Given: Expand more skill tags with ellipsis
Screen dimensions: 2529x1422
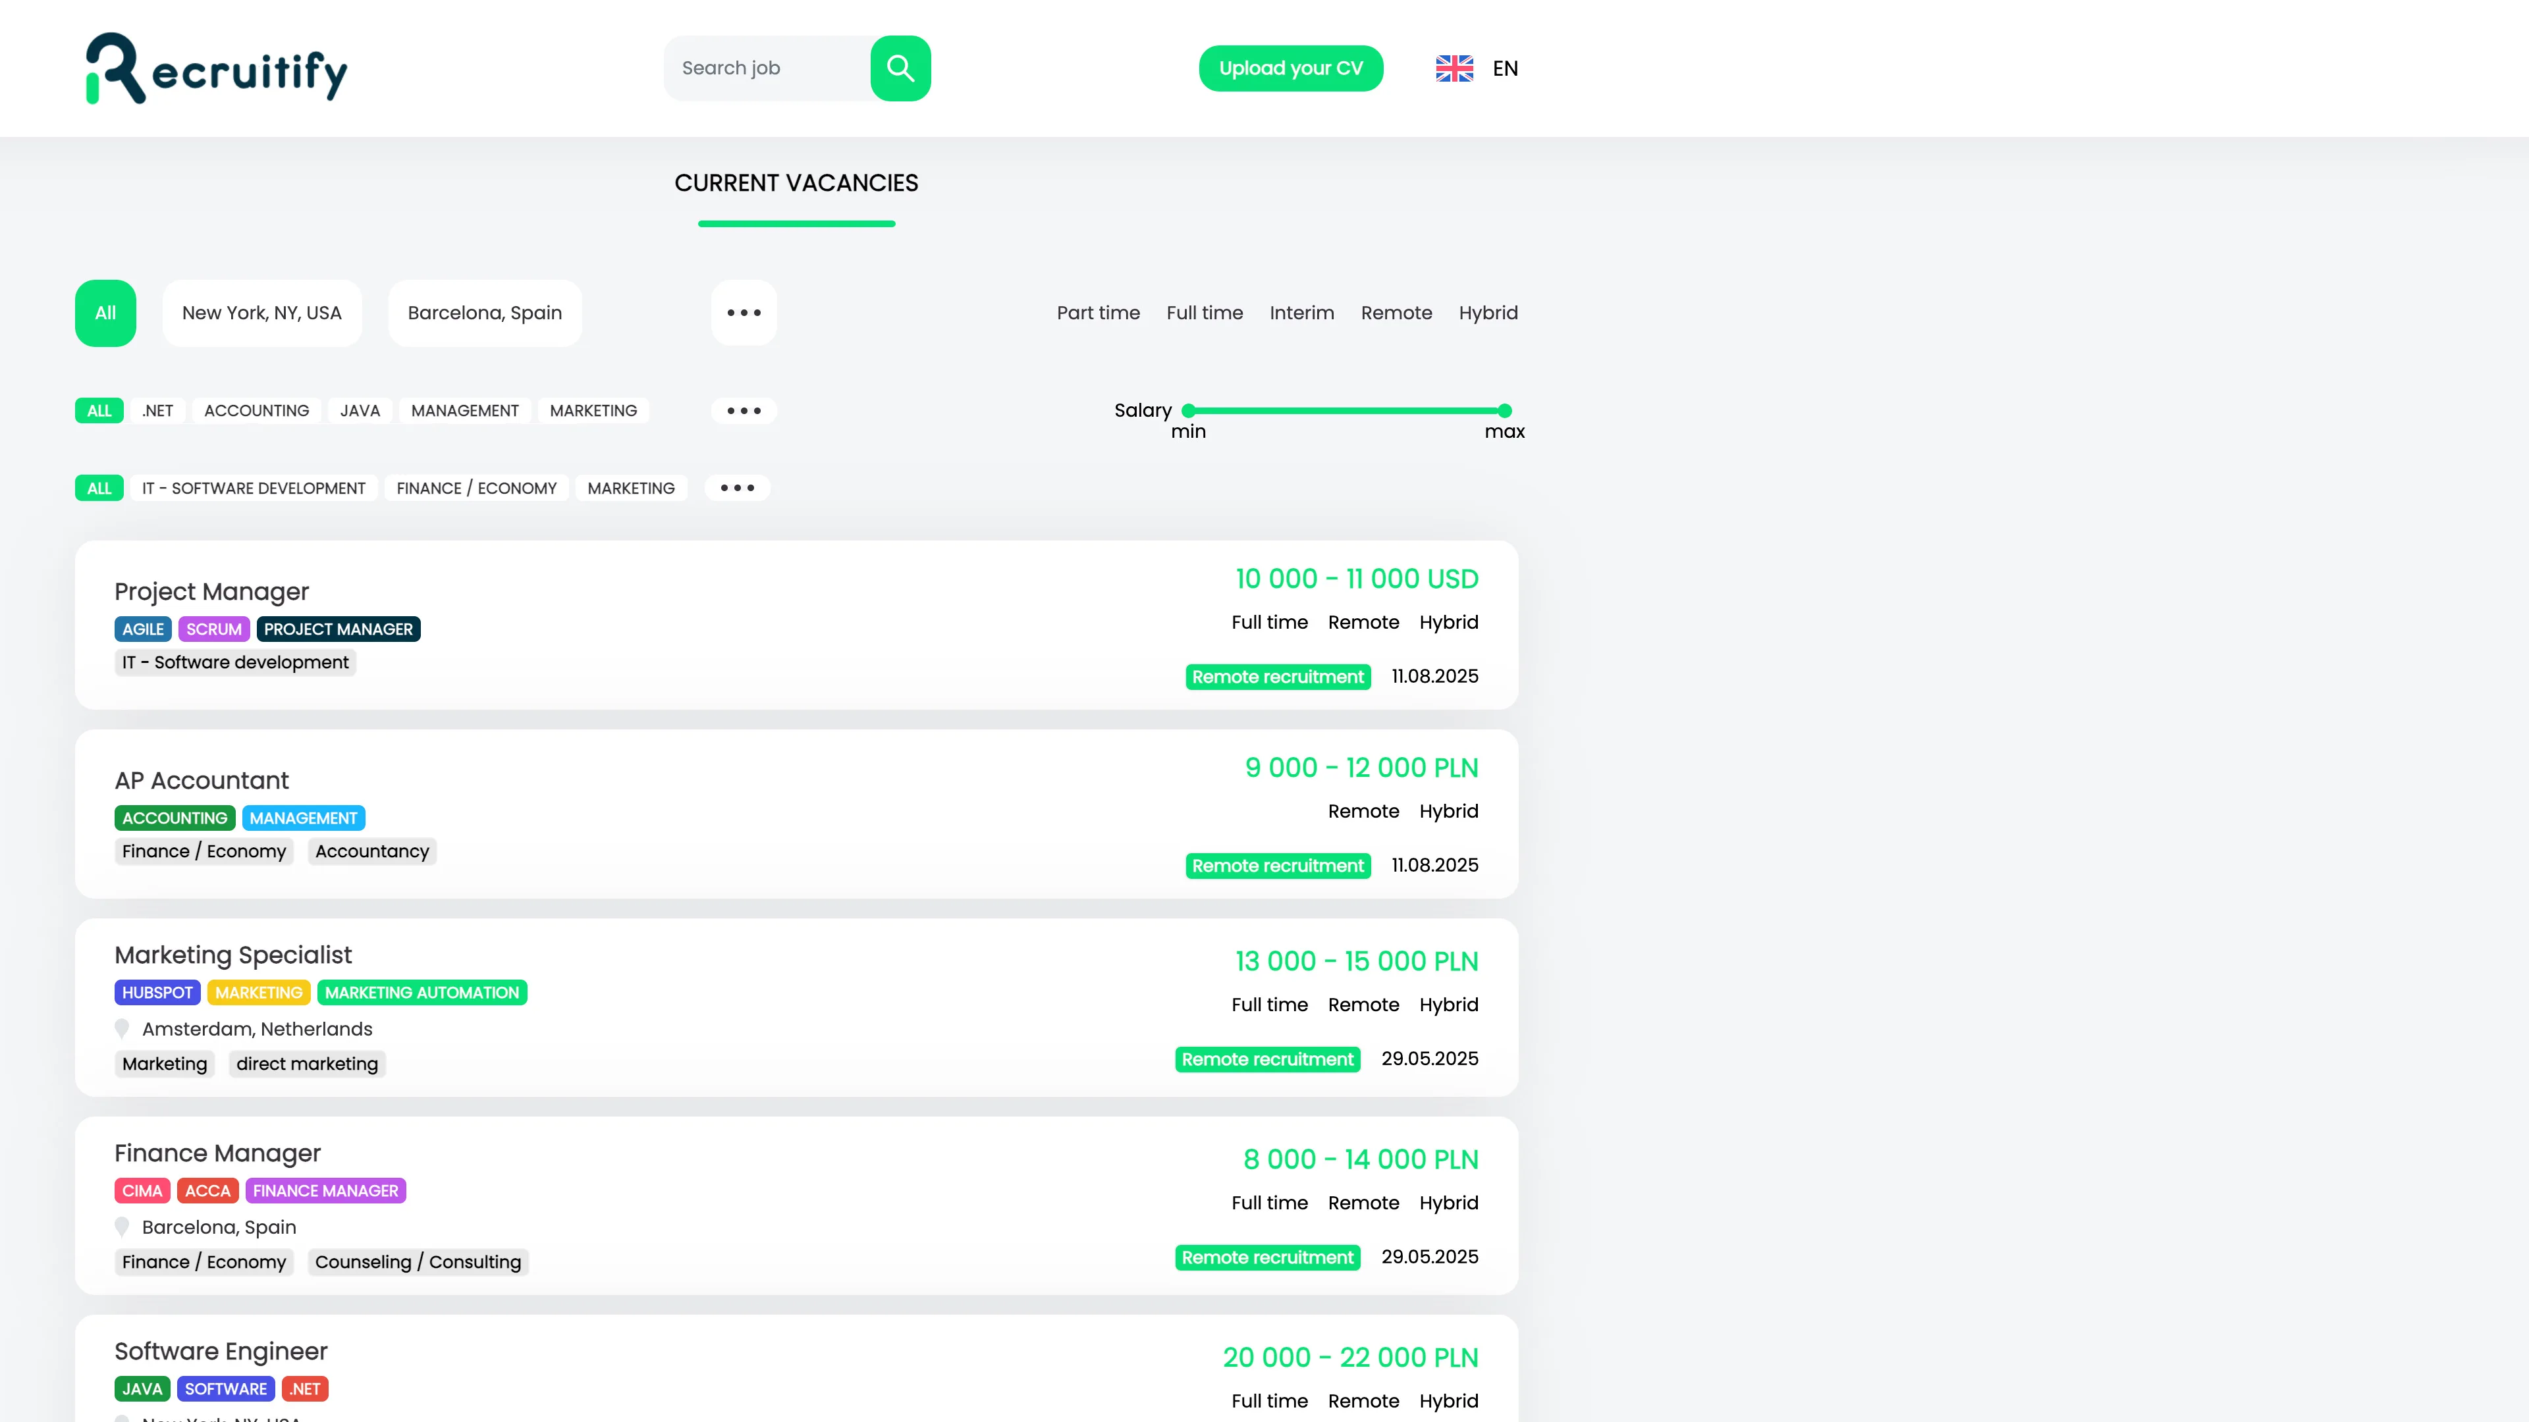Looking at the screenshot, I should 743,410.
